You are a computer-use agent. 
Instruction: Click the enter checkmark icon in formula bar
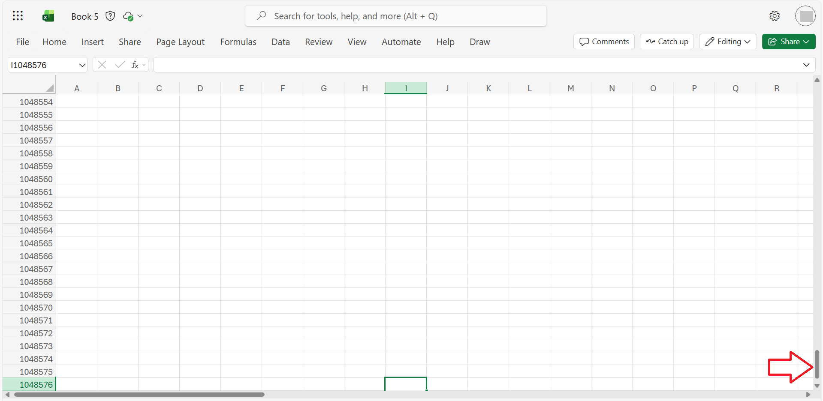pos(120,65)
